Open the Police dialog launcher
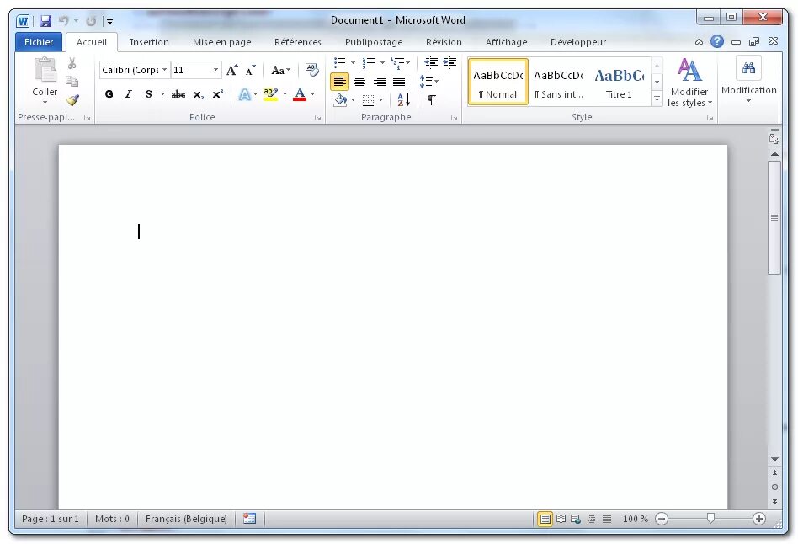The width and height of the screenshot is (798, 544). click(x=317, y=118)
